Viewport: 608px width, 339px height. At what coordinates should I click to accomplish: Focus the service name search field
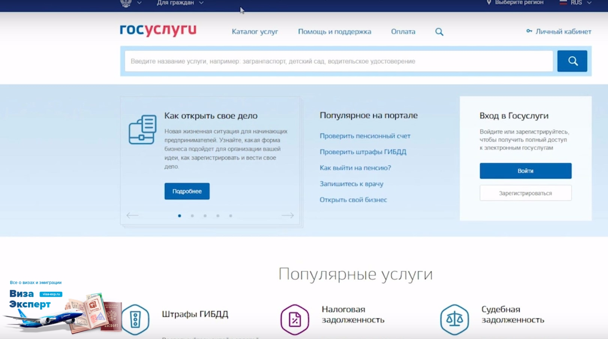(x=339, y=61)
